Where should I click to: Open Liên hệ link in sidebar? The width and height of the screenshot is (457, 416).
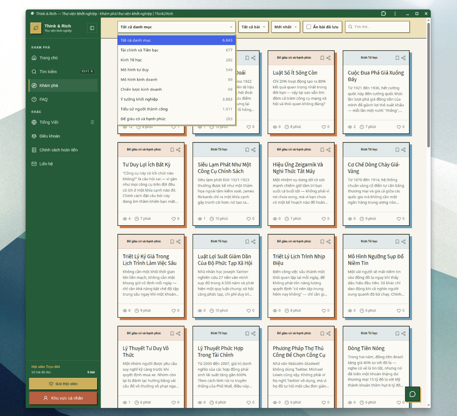click(x=63, y=164)
